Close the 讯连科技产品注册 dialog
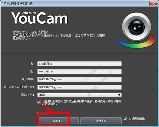This screenshot has width=159, height=127. point(153,3)
